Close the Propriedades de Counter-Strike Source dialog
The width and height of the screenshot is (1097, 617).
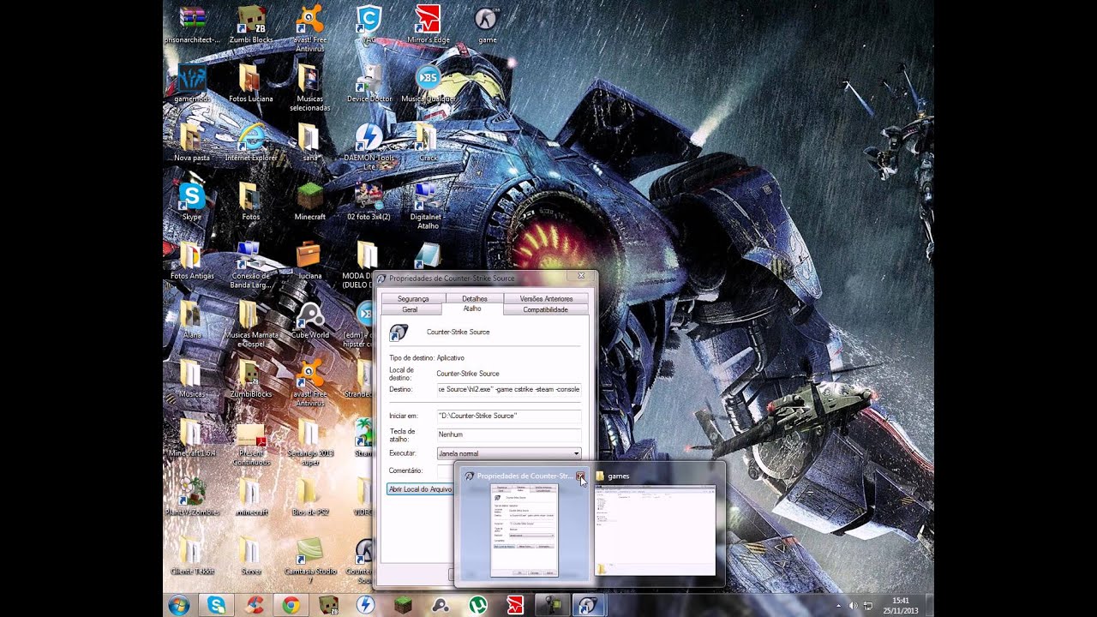pyautogui.click(x=580, y=276)
